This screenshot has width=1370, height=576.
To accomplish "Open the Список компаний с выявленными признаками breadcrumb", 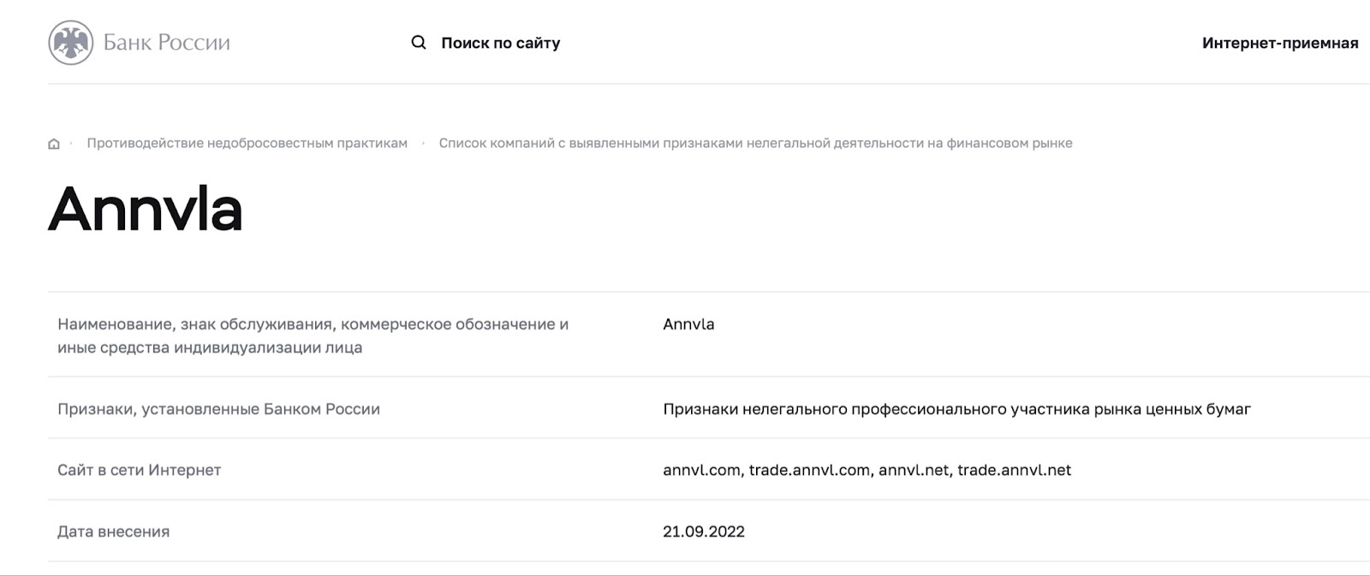I will click(755, 143).
